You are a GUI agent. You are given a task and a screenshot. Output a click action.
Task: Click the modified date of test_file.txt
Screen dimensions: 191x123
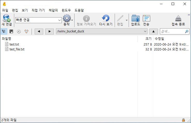coord(171,49)
